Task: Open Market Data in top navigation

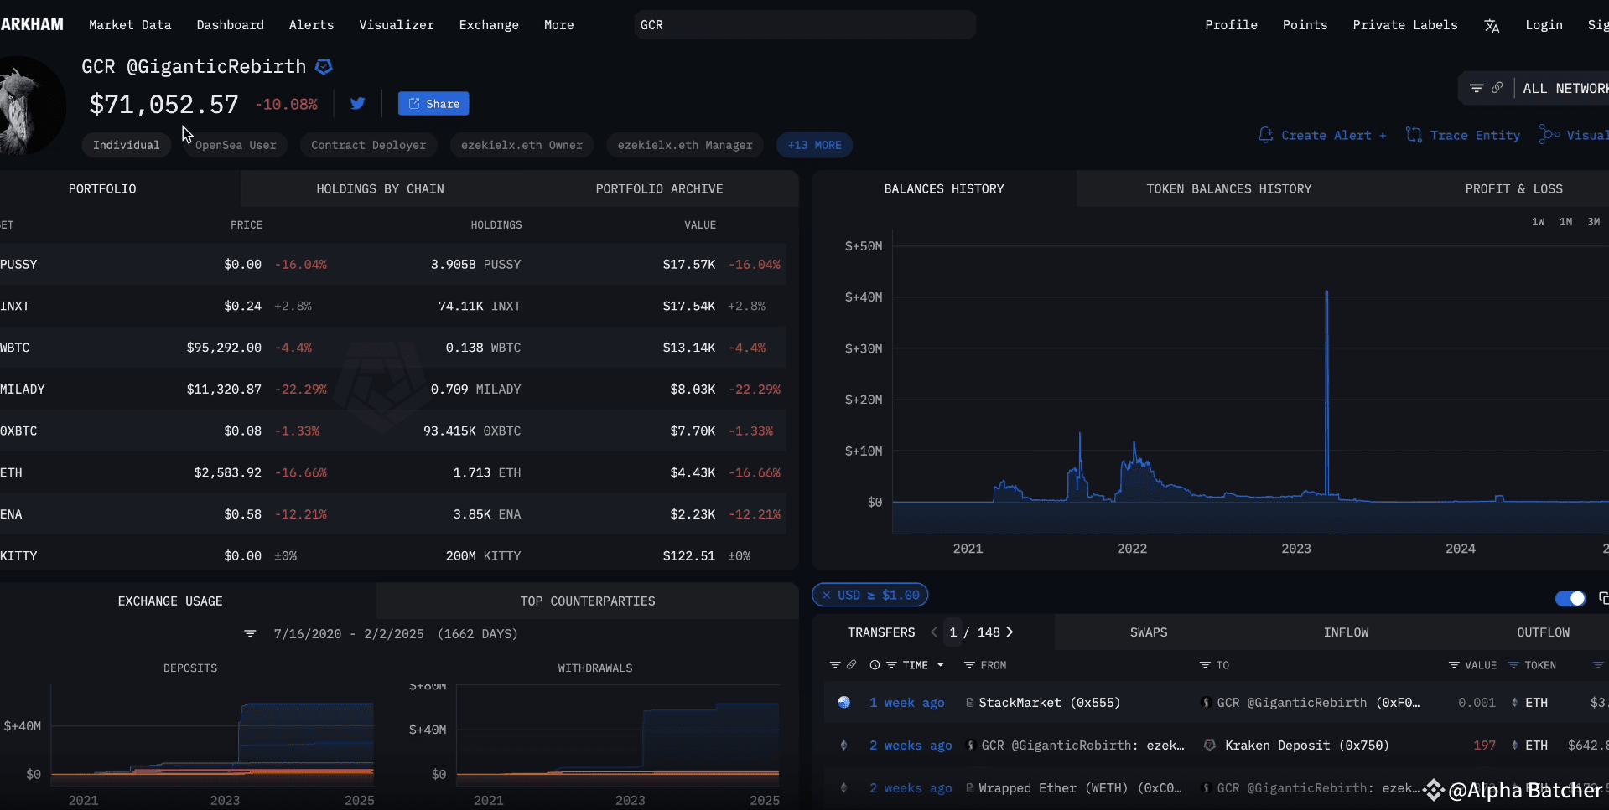Action: tap(130, 25)
